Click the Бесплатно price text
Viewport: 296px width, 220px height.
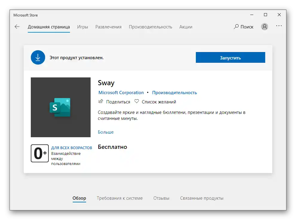(x=112, y=147)
